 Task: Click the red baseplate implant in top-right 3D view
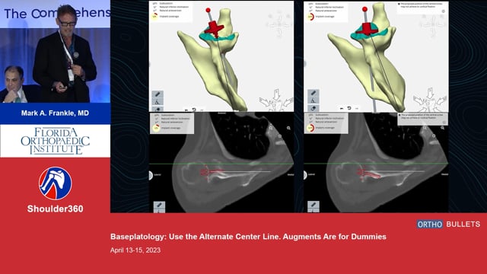point(368,29)
